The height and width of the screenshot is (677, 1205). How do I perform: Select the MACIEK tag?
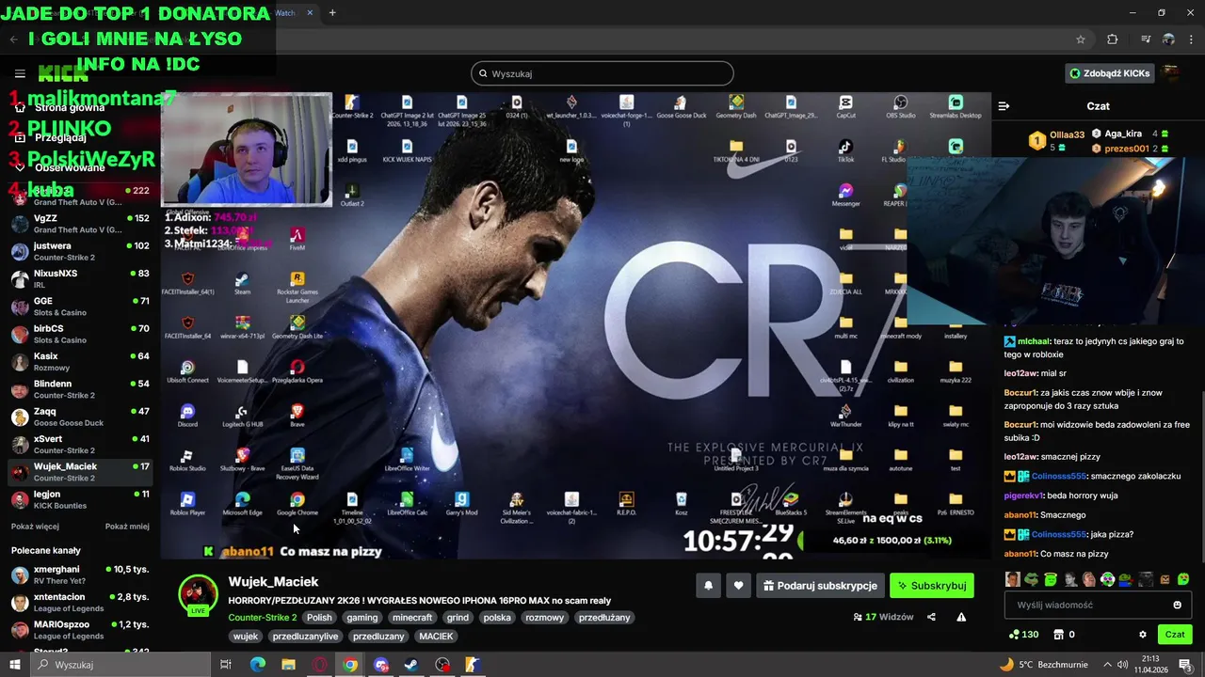(x=436, y=637)
